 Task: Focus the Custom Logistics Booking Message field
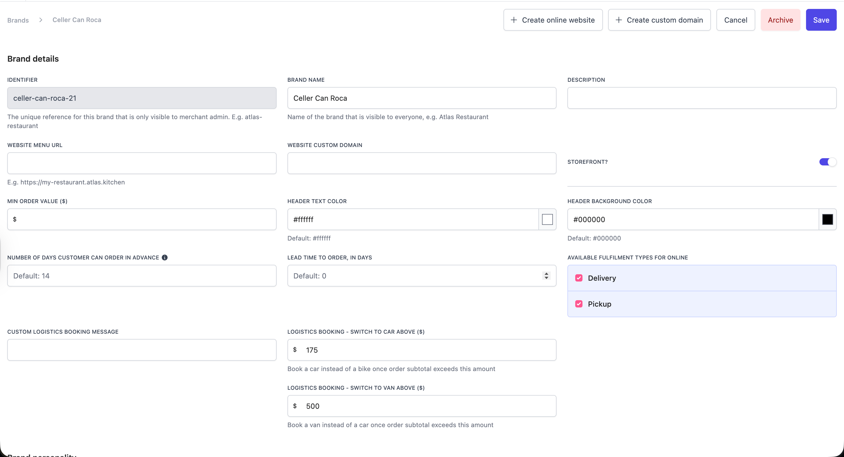point(142,350)
